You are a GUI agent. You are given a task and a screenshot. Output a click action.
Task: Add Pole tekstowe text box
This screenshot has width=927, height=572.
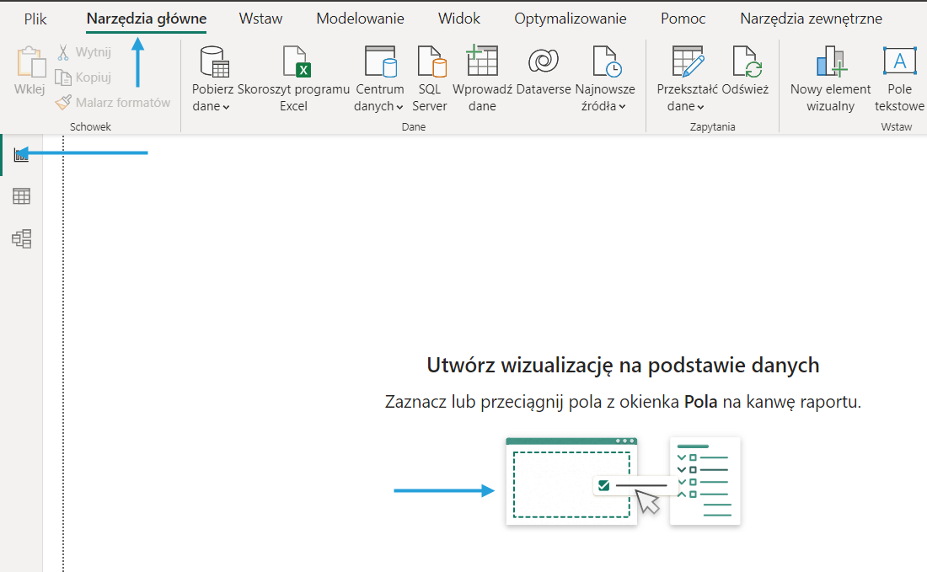[x=899, y=62]
